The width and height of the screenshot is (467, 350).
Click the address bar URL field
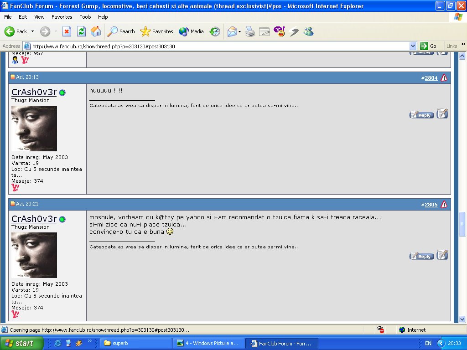pyautogui.click(x=219, y=46)
